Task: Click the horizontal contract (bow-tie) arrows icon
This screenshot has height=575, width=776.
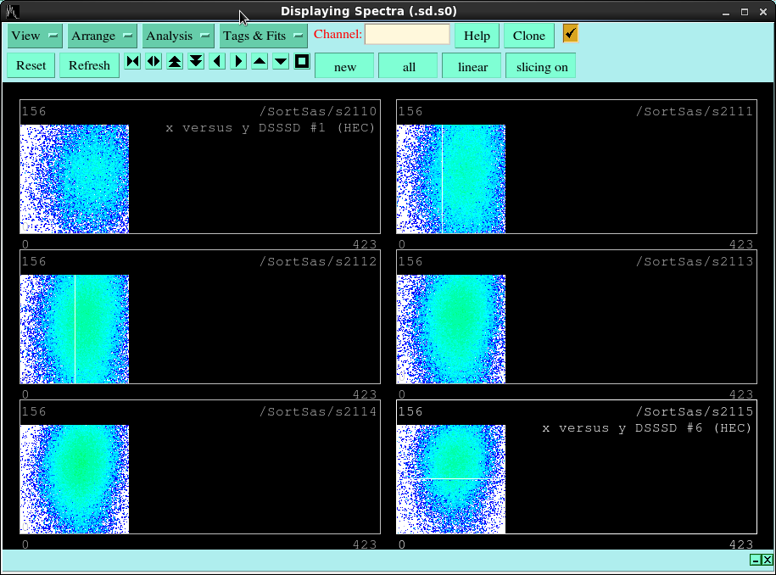Action: pyautogui.click(x=132, y=61)
